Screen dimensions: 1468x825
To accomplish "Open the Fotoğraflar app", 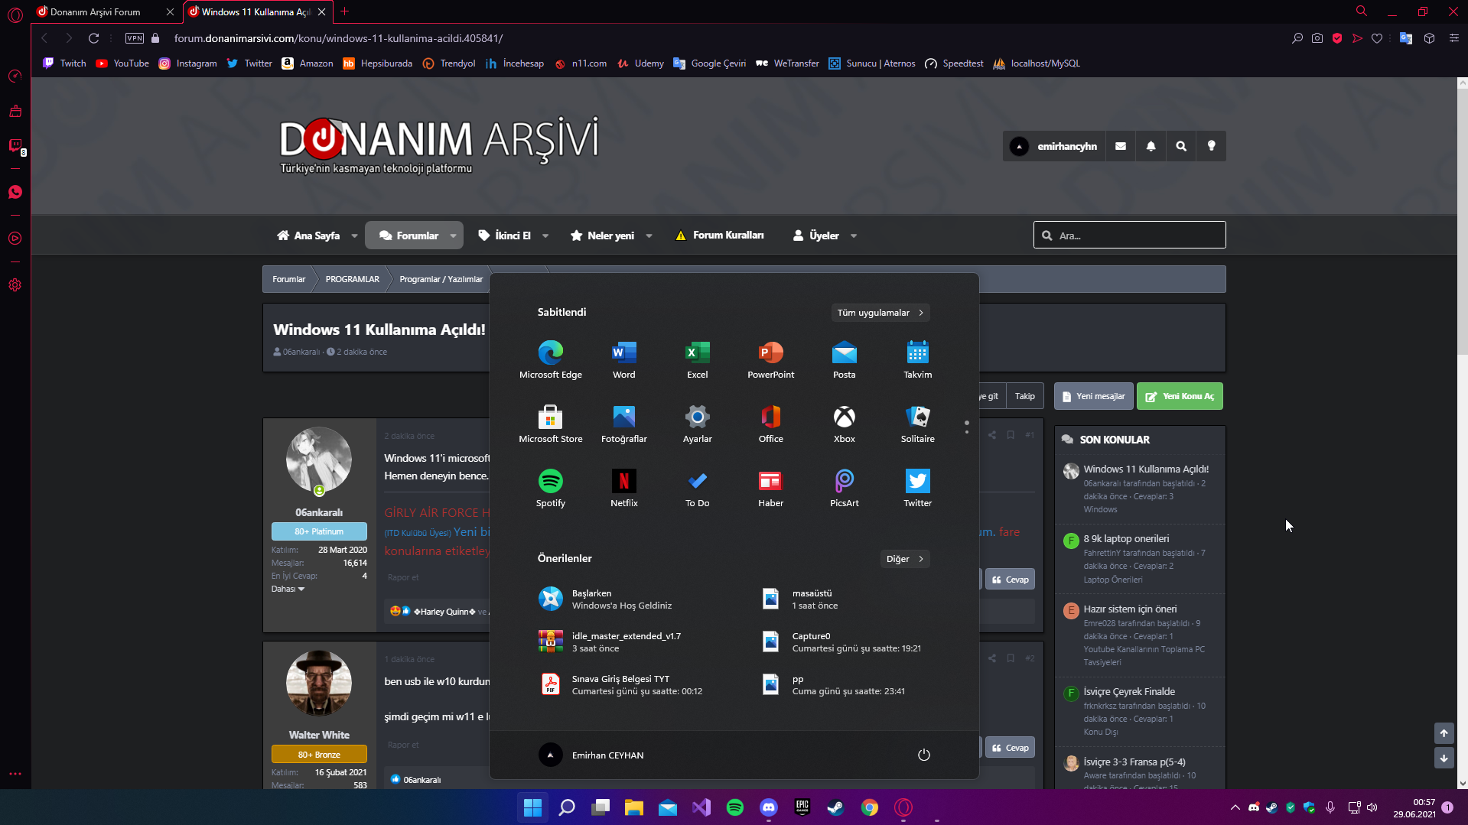I will pyautogui.click(x=623, y=424).
